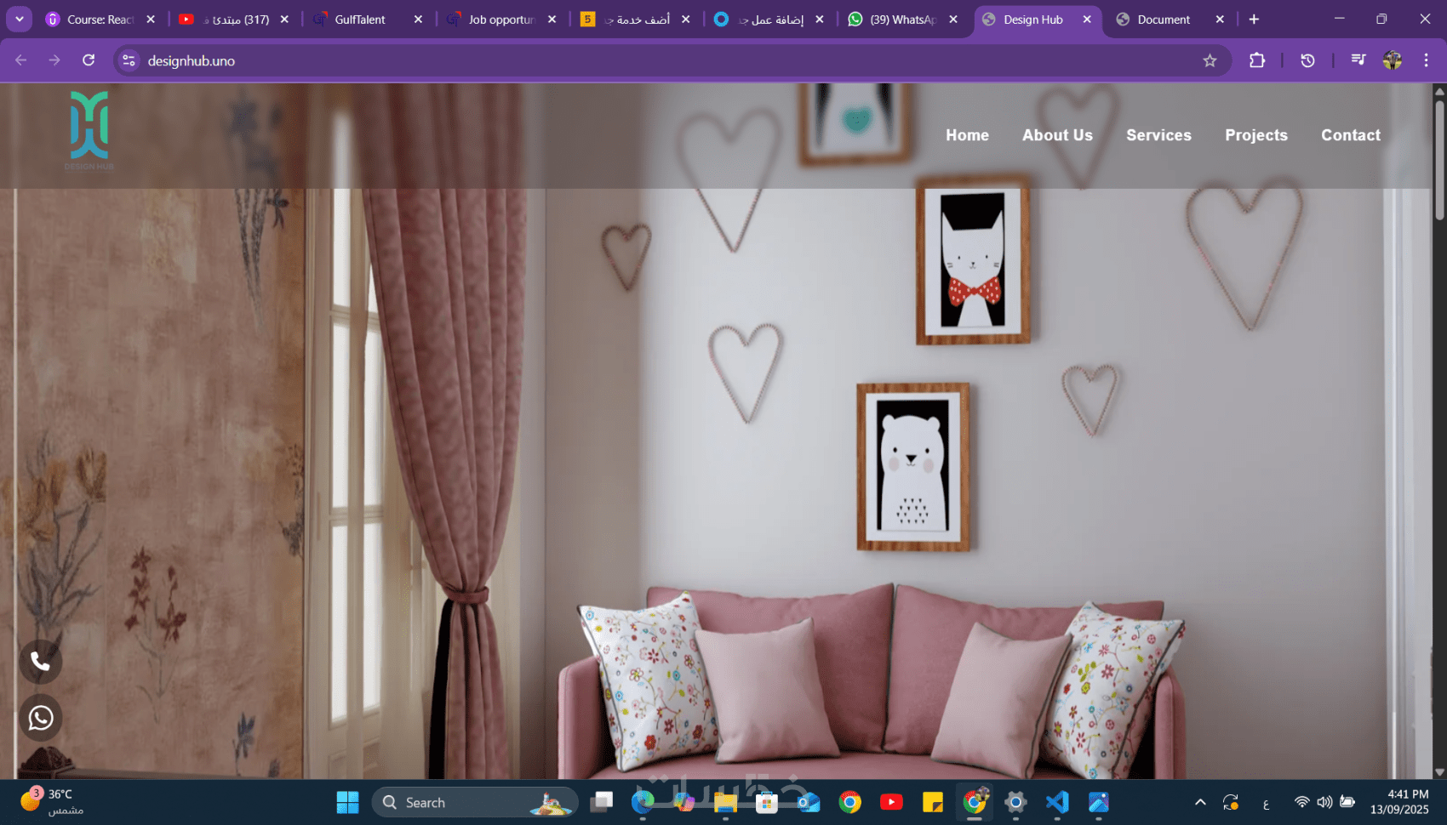Launch Microsoft Edge from the taskbar
Image resolution: width=1447 pixels, height=825 pixels.
click(643, 802)
